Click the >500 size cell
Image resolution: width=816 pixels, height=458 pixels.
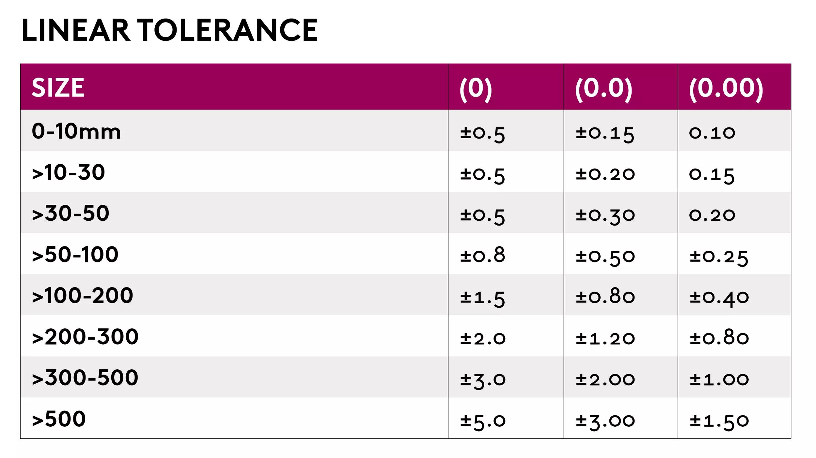59,419
